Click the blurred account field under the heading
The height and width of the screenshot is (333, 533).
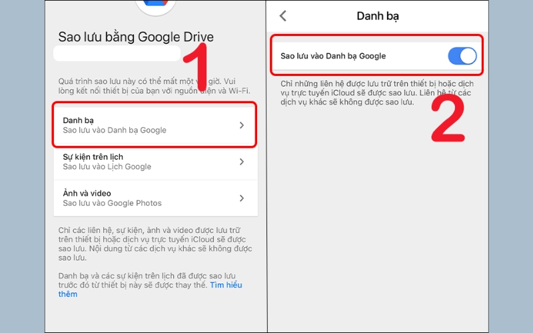pyautogui.click(x=117, y=54)
